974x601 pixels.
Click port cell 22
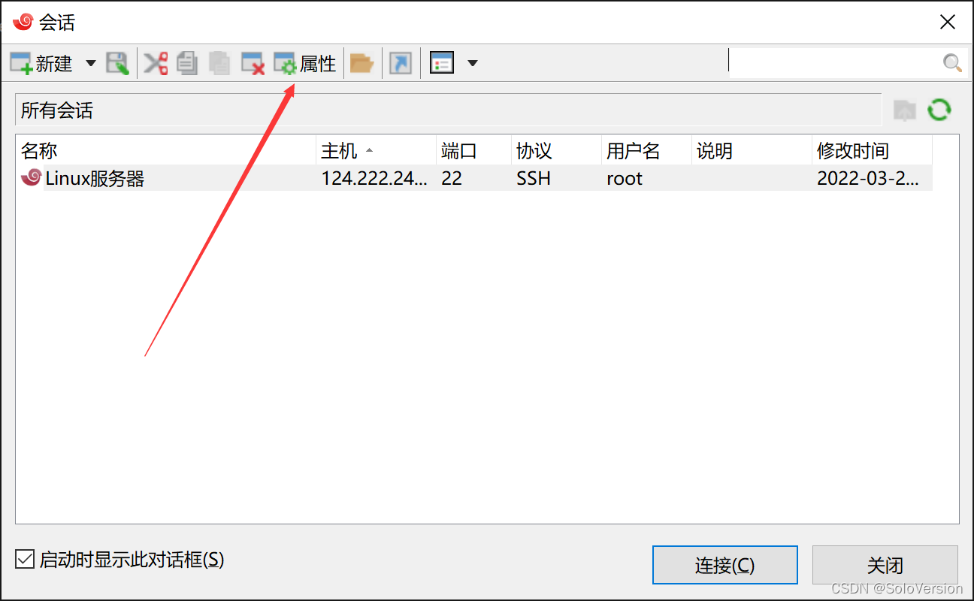(452, 179)
